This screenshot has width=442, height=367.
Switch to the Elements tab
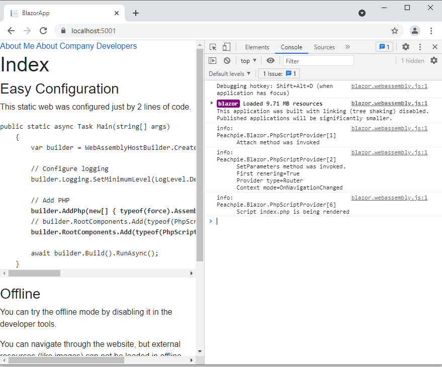click(x=257, y=47)
